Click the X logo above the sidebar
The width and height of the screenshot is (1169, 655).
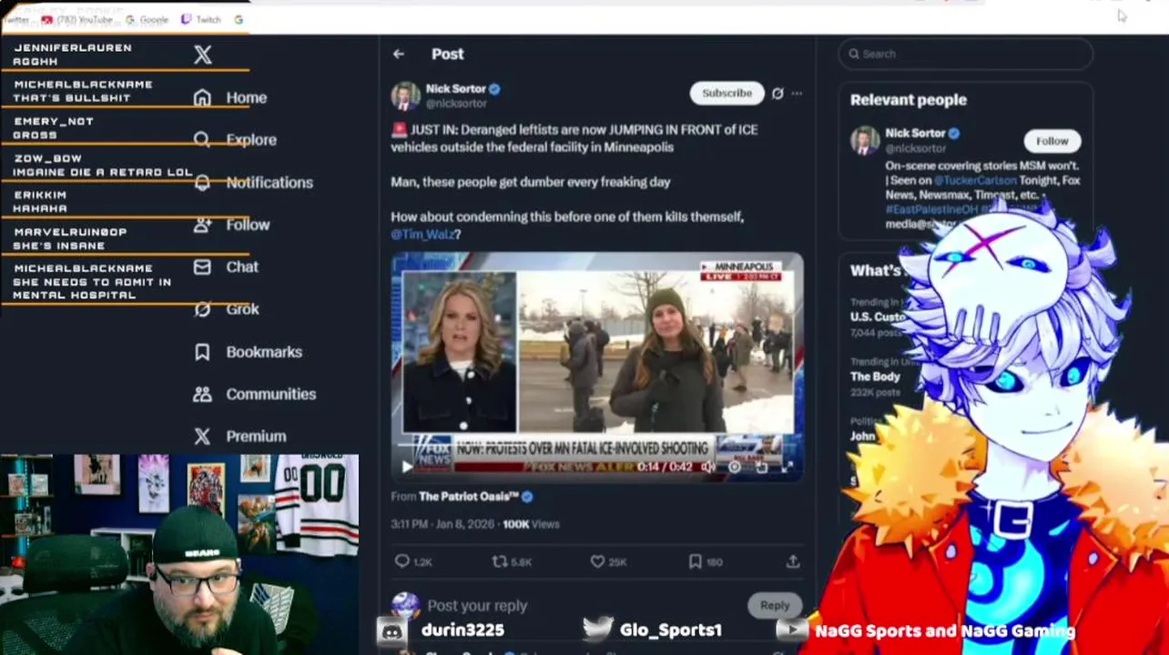tap(203, 55)
